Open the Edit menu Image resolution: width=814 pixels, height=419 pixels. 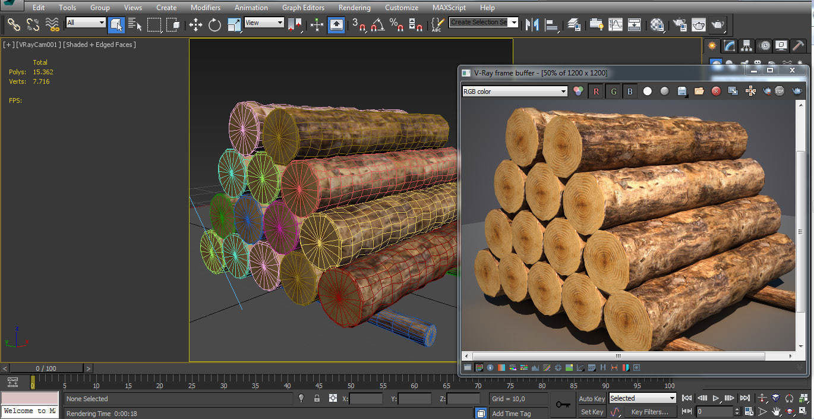(39, 8)
